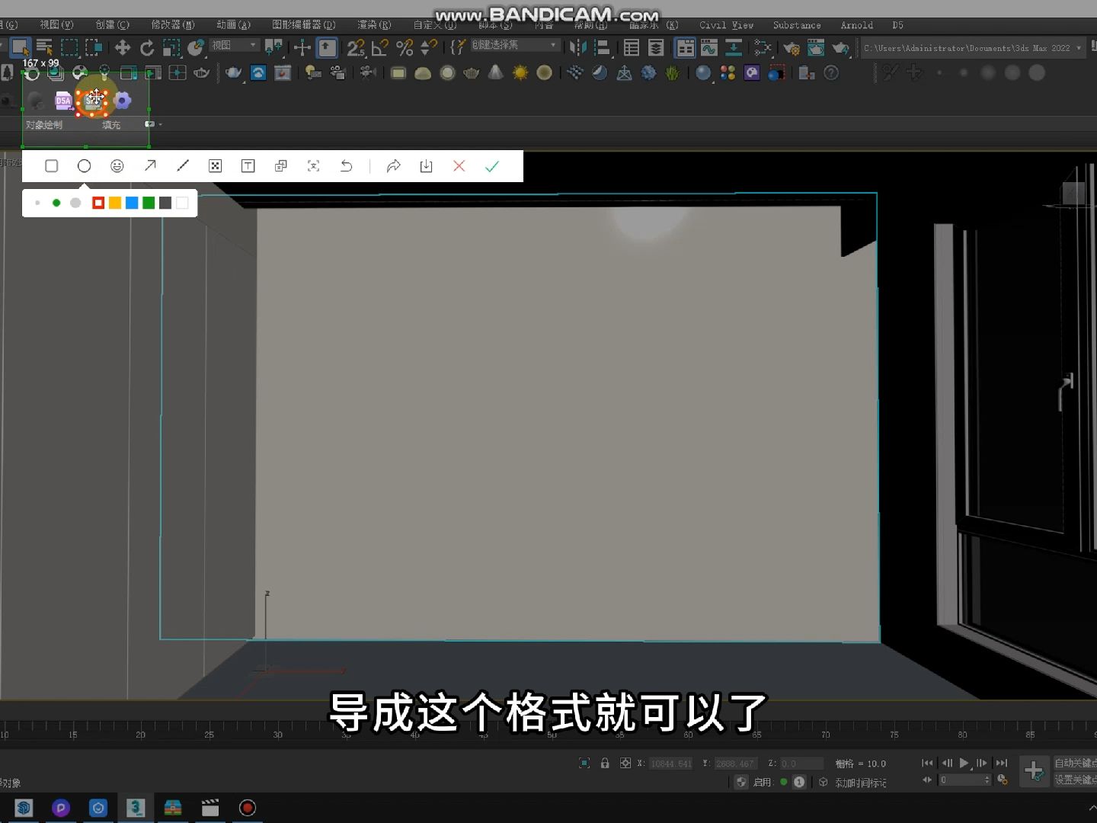Confirm the screenshot with the green checkmark
This screenshot has width=1097, height=823.
(x=491, y=165)
